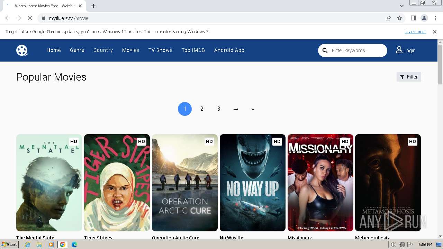The image size is (443, 249).
Task: Open the No Way Up poster
Action: pos(253,183)
